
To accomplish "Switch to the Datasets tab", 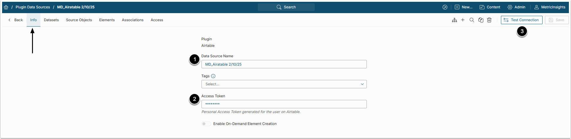I will pos(51,20).
